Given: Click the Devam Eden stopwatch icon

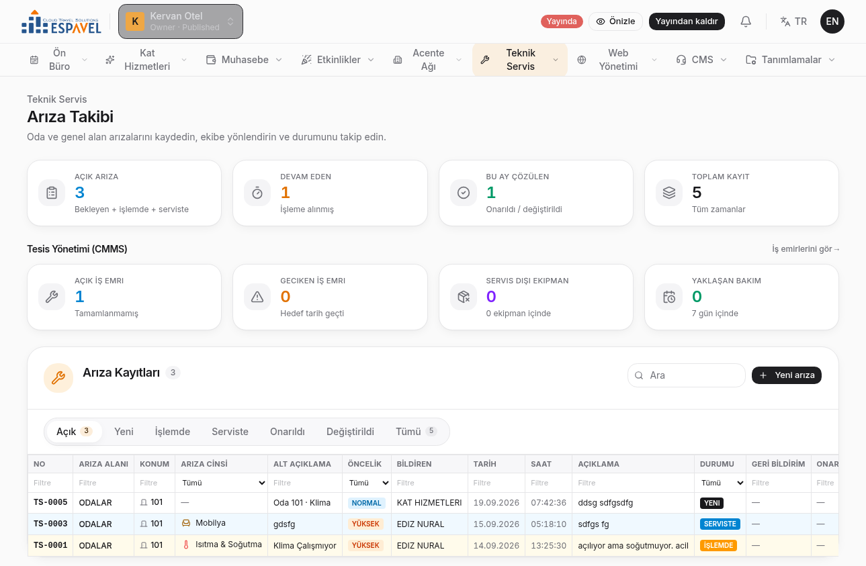Looking at the screenshot, I should 257,193.
